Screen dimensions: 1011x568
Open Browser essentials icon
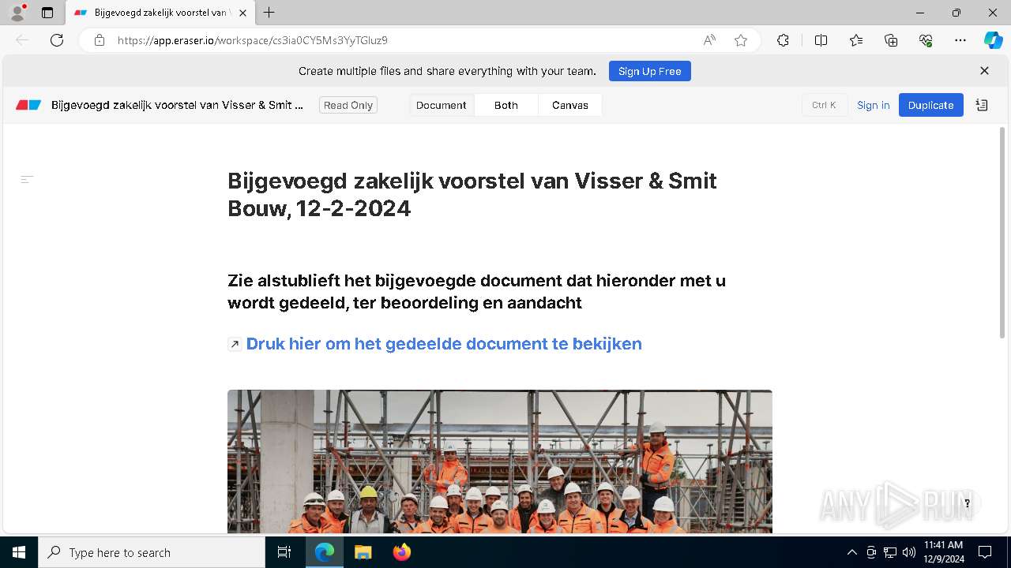(926, 40)
